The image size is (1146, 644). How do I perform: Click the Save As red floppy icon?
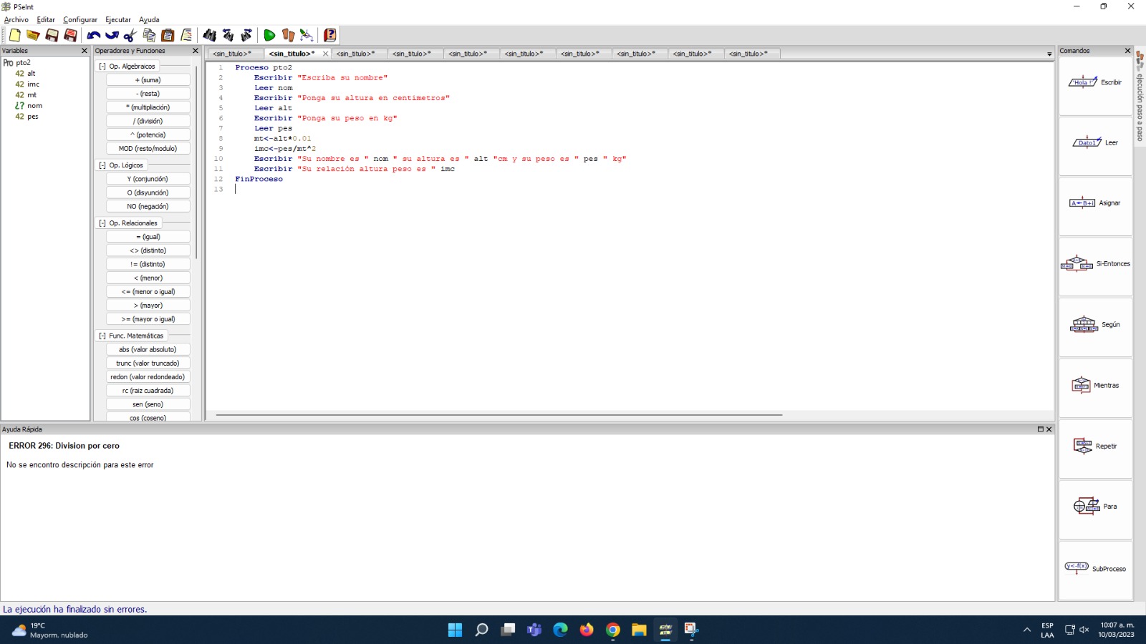pyautogui.click(x=70, y=35)
